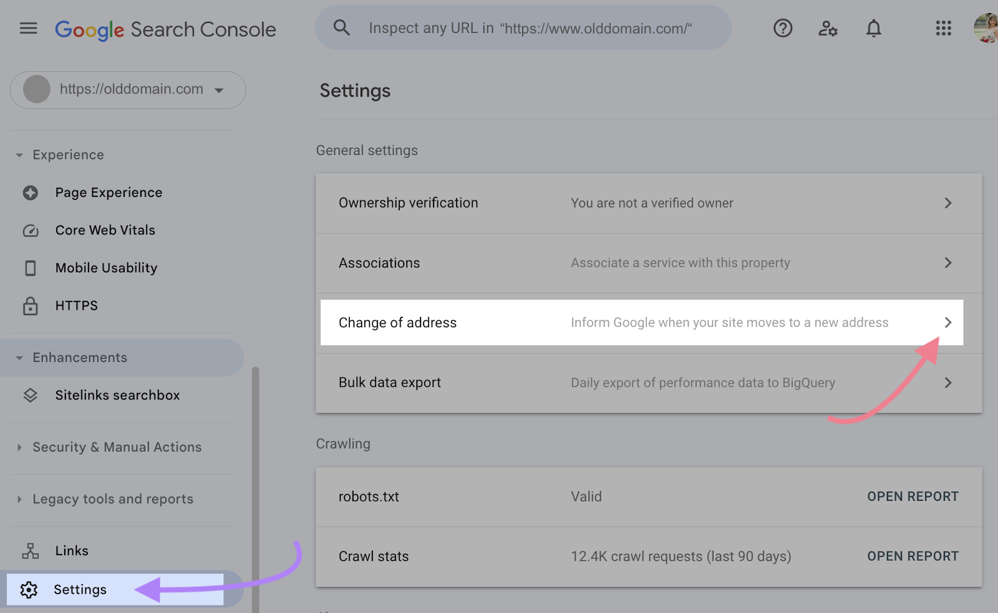This screenshot has height=613, width=998.
Task: Open the Mobile Usability report
Action: (106, 268)
